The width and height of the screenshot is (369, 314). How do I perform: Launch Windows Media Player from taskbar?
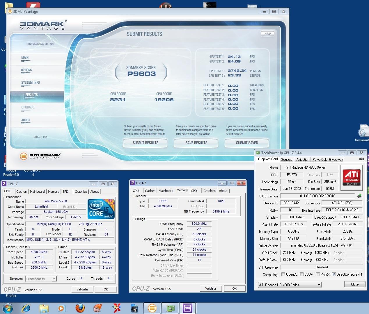pyautogui.click(x=62, y=308)
